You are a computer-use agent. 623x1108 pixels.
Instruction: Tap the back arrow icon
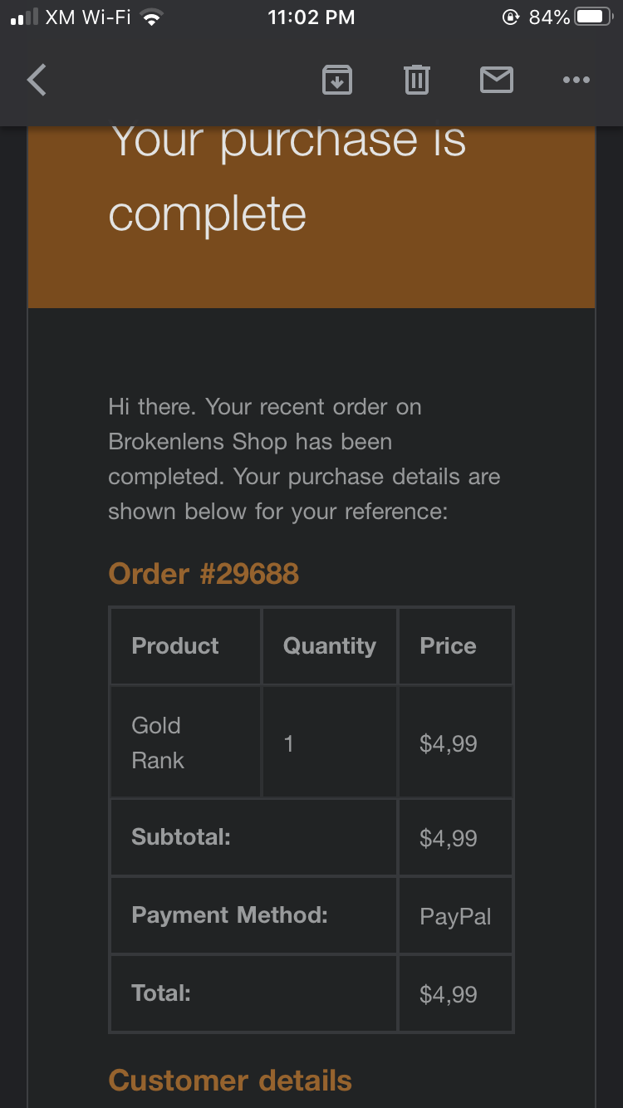pyautogui.click(x=37, y=80)
